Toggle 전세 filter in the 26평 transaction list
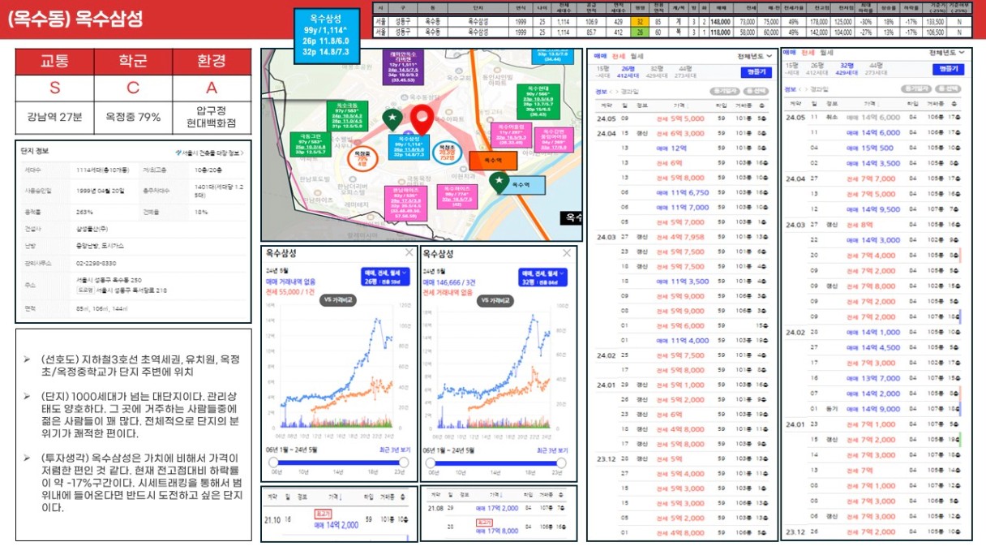The height and width of the screenshot is (555, 986). point(619,56)
